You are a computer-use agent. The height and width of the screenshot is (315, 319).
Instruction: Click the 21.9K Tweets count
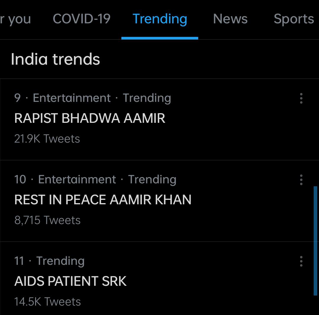(x=47, y=139)
